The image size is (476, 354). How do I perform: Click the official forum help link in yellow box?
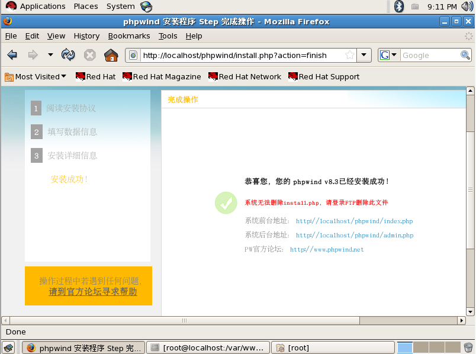point(93,292)
